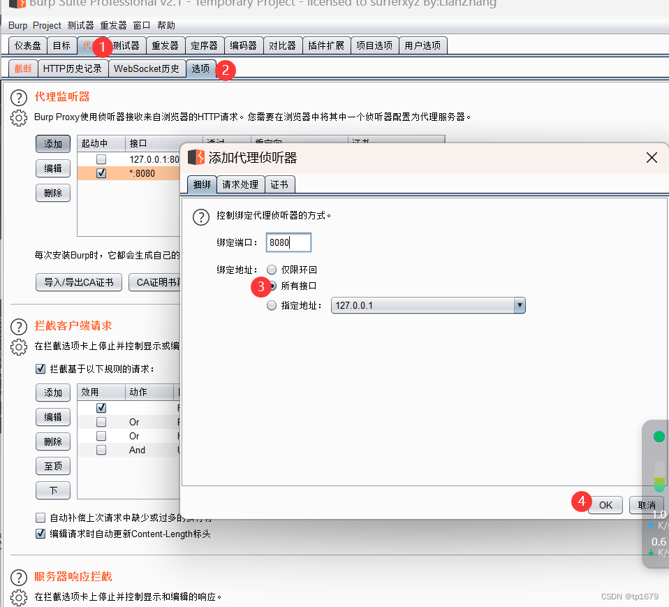
Task: Toggle 拦截基于以下规则的请求 checkbox
Action: click(41, 369)
